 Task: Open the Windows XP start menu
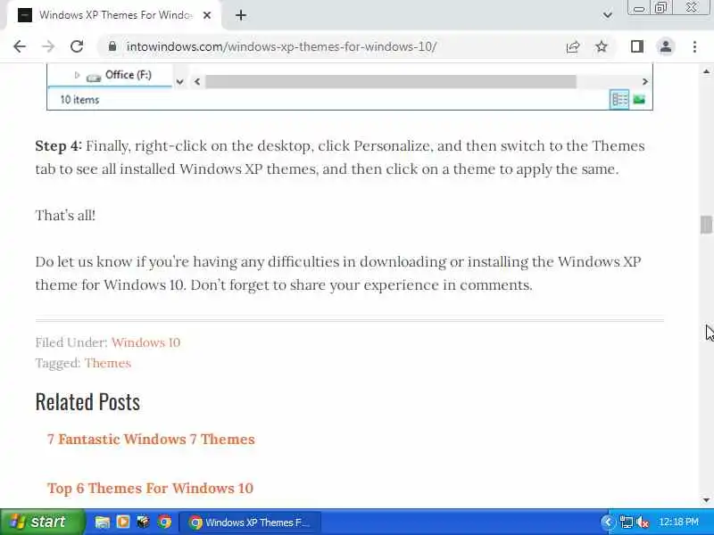pos(42,522)
